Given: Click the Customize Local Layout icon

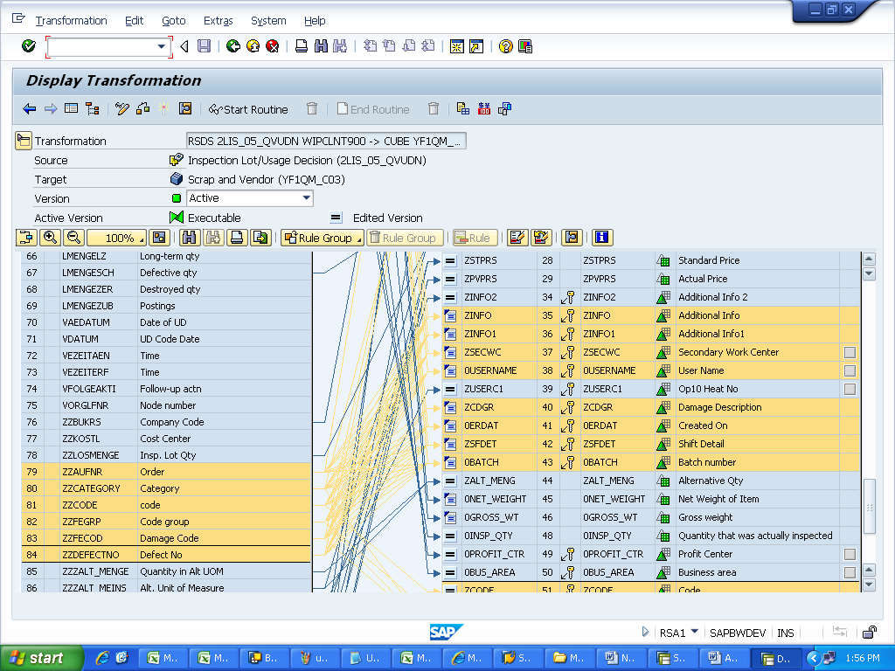Looking at the screenshot, I should (525, 46).
